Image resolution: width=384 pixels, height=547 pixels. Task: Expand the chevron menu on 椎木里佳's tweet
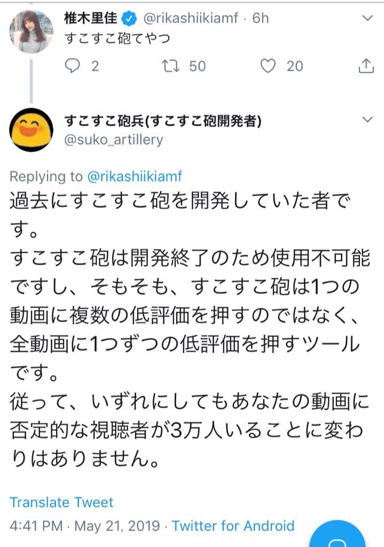coord(367,18)
